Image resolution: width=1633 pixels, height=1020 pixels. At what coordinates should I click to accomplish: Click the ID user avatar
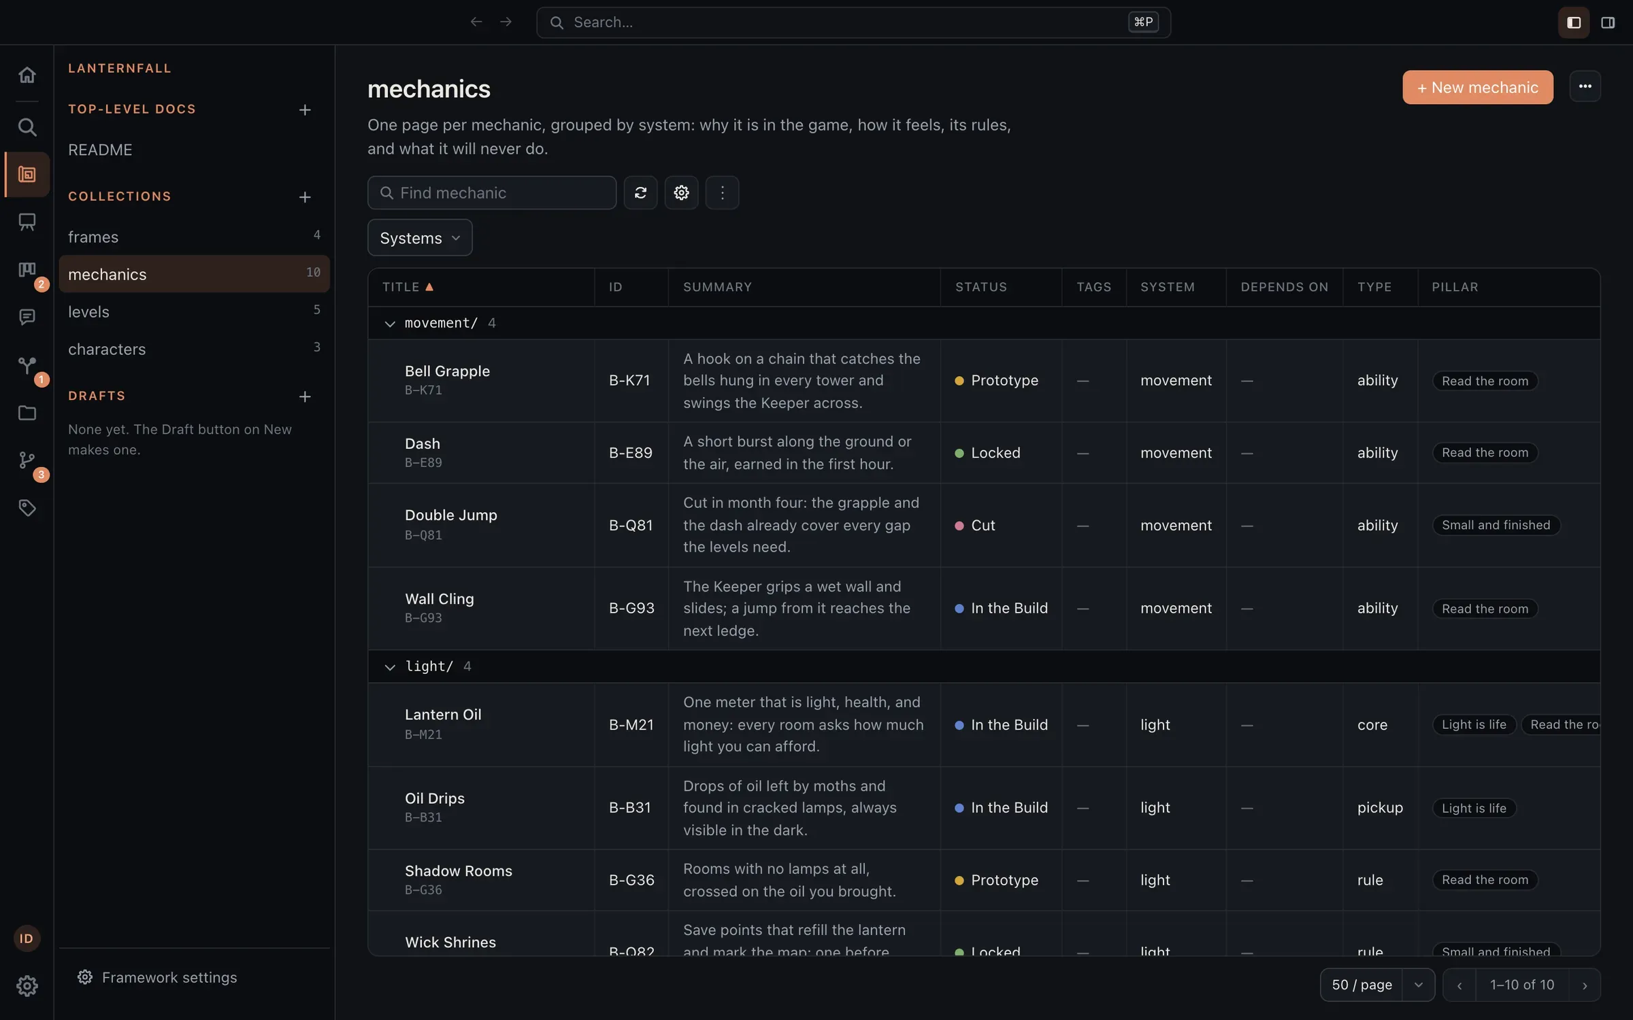[27, 938]
